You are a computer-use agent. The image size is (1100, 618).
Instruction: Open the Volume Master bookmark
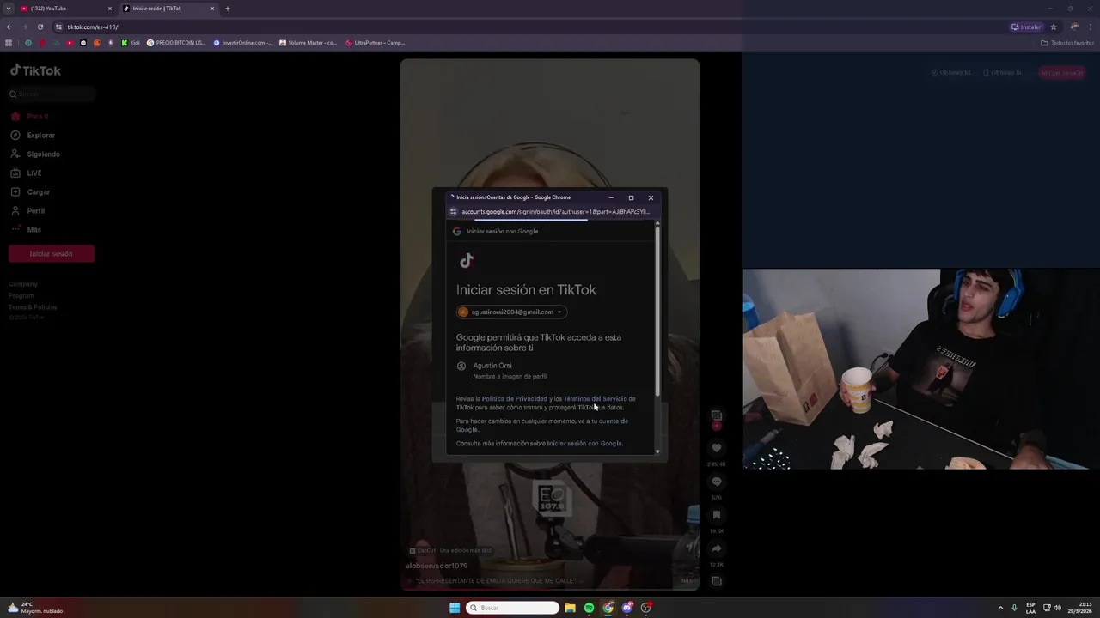[x=309, y=43]
